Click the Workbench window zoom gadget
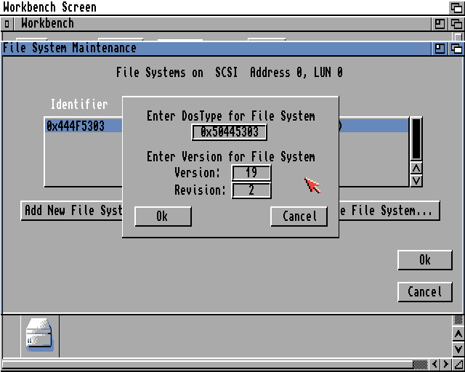This screenshot has height=372, width=465. point(440,24)
